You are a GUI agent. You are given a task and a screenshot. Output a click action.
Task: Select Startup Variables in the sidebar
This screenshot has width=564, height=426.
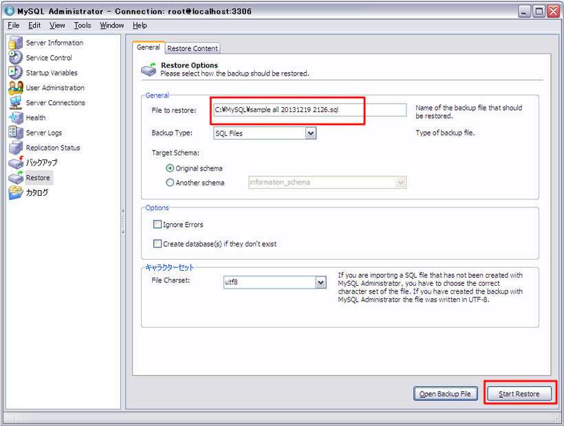click(52, 73)
